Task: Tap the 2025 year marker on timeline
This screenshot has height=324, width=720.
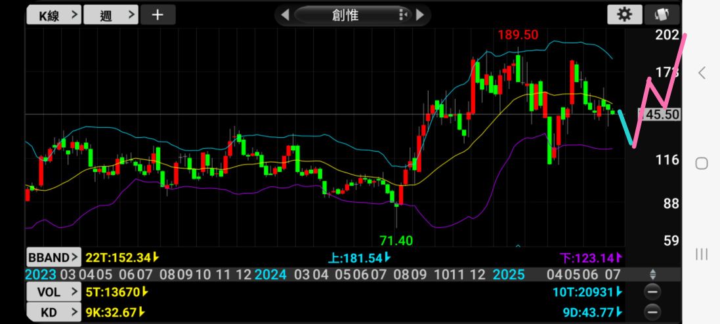Action: (x=509, y=275)
